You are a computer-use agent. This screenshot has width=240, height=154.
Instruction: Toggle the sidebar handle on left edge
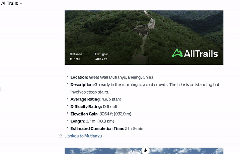[x=0, y=89]
